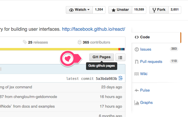Copy the latest commit SHA clipboard icon
This screenshot has width=188, height=117.
pos(120,78)
